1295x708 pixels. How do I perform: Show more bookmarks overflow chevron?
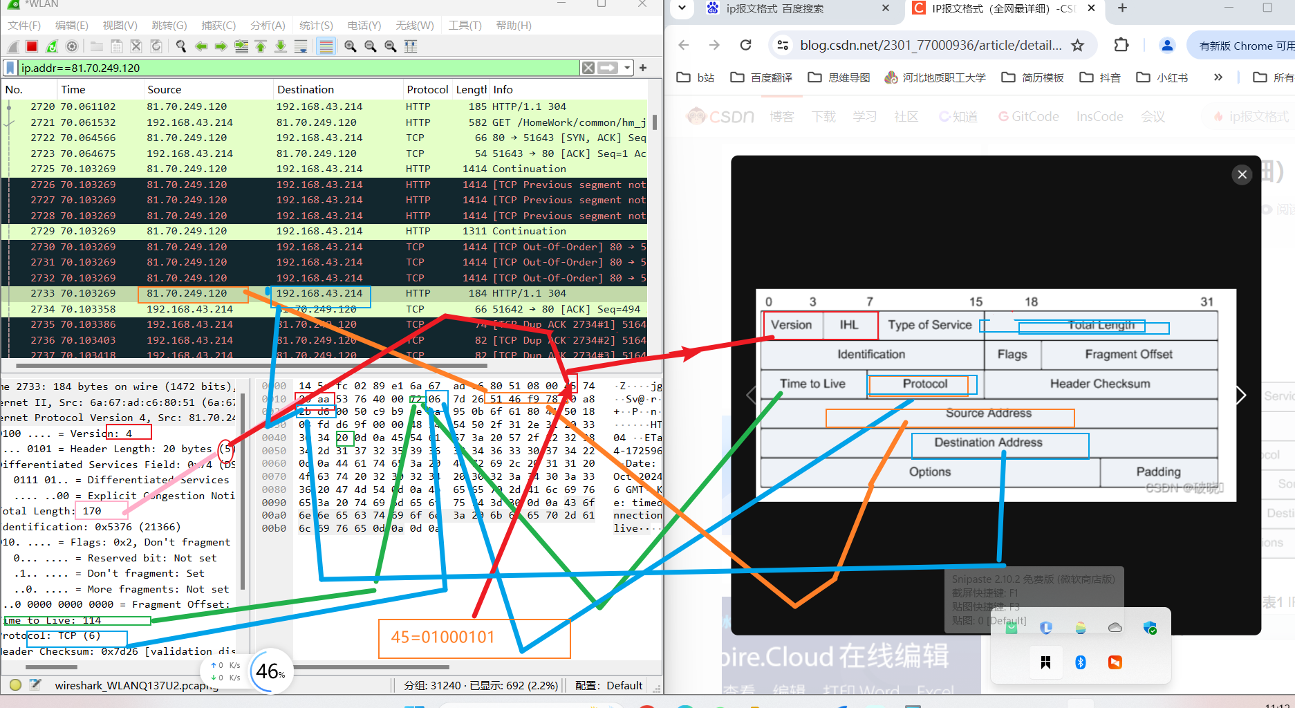tap(1218, 77)
